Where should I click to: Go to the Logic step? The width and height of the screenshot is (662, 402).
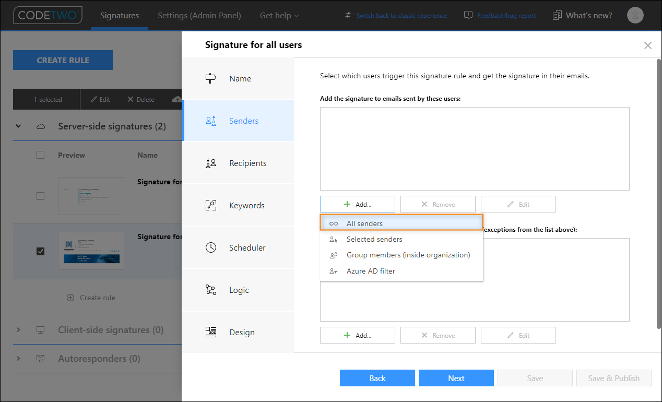coord(238,290)
